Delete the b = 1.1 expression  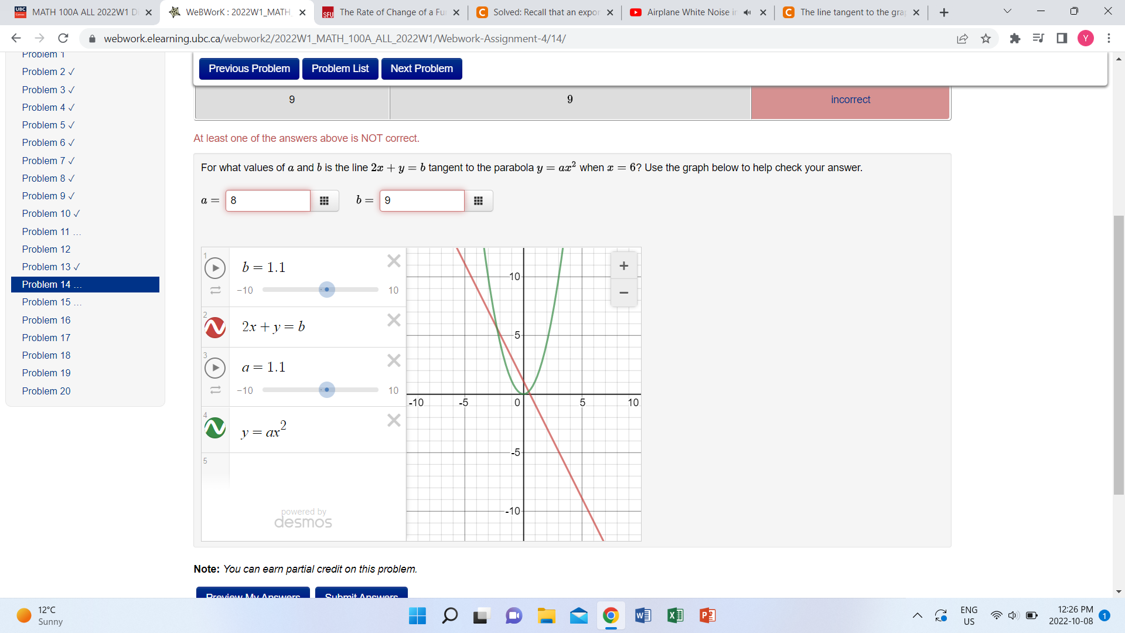pos(393,261)
